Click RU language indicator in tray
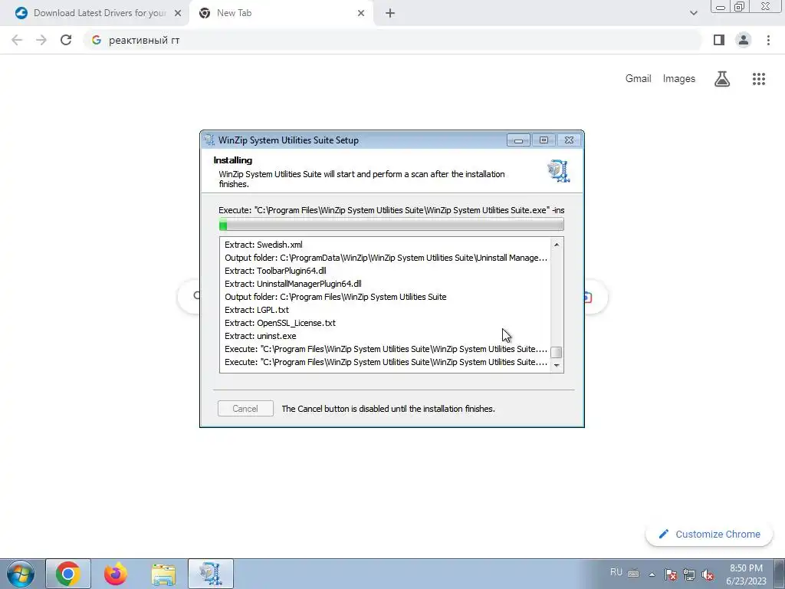The height and width of the screenshot is (589, 785). (x=616, y=572)
